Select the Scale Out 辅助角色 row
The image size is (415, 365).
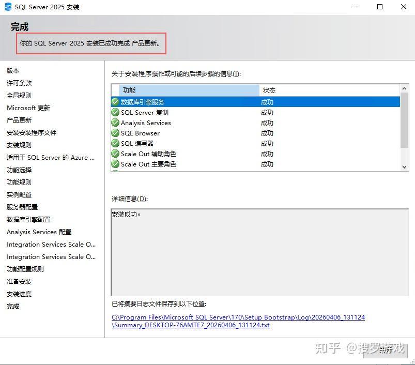click(255, 154)
